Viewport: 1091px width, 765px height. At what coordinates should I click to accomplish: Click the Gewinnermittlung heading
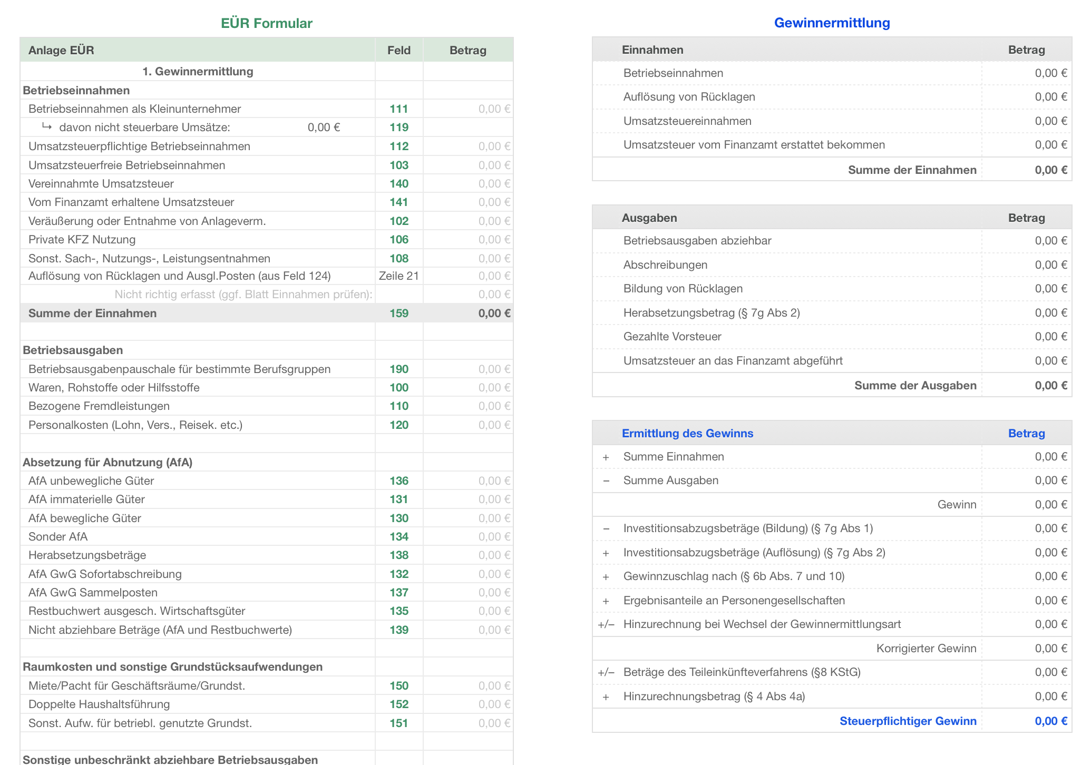tap(832, 23)
